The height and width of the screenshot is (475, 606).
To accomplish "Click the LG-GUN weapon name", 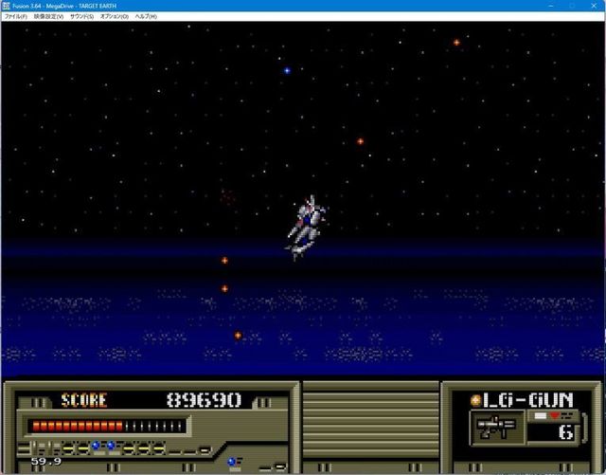I will [x=528, y=400].
